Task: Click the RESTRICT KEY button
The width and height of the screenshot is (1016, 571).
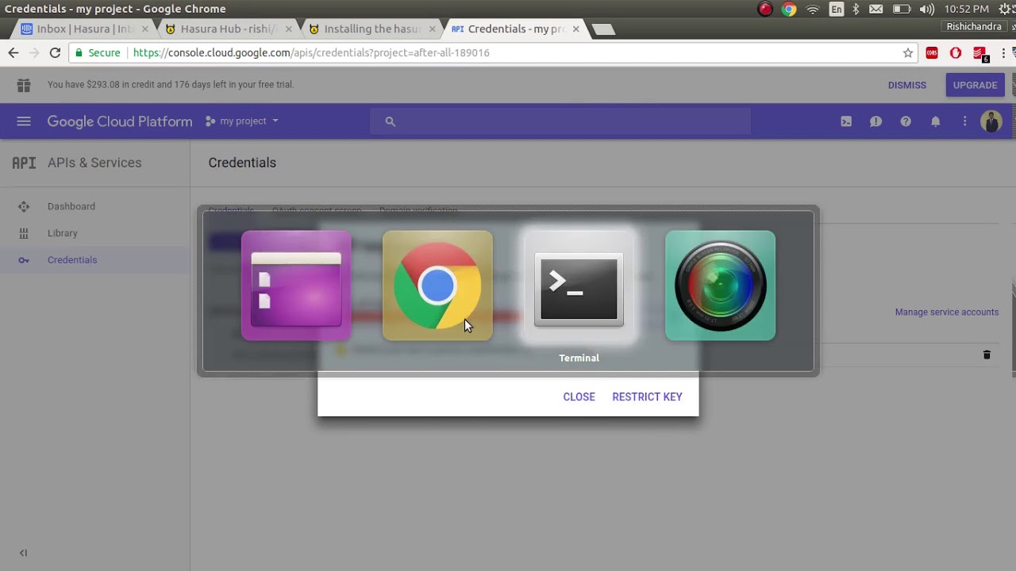Action: [647, 397]
